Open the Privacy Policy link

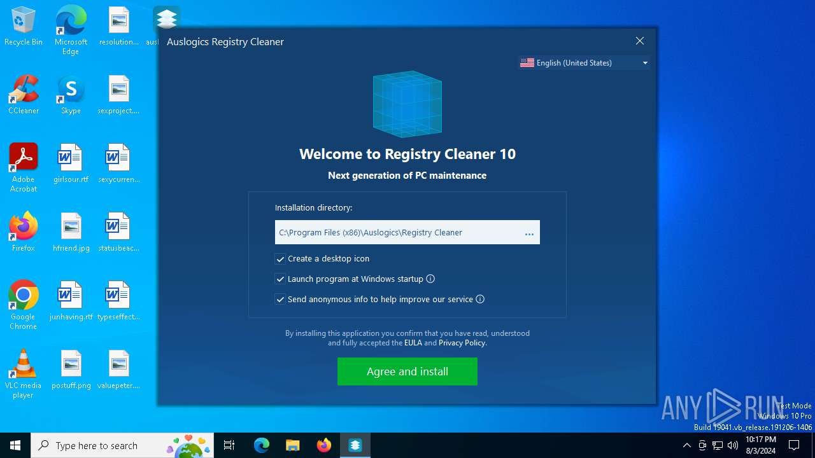point(462,343)
